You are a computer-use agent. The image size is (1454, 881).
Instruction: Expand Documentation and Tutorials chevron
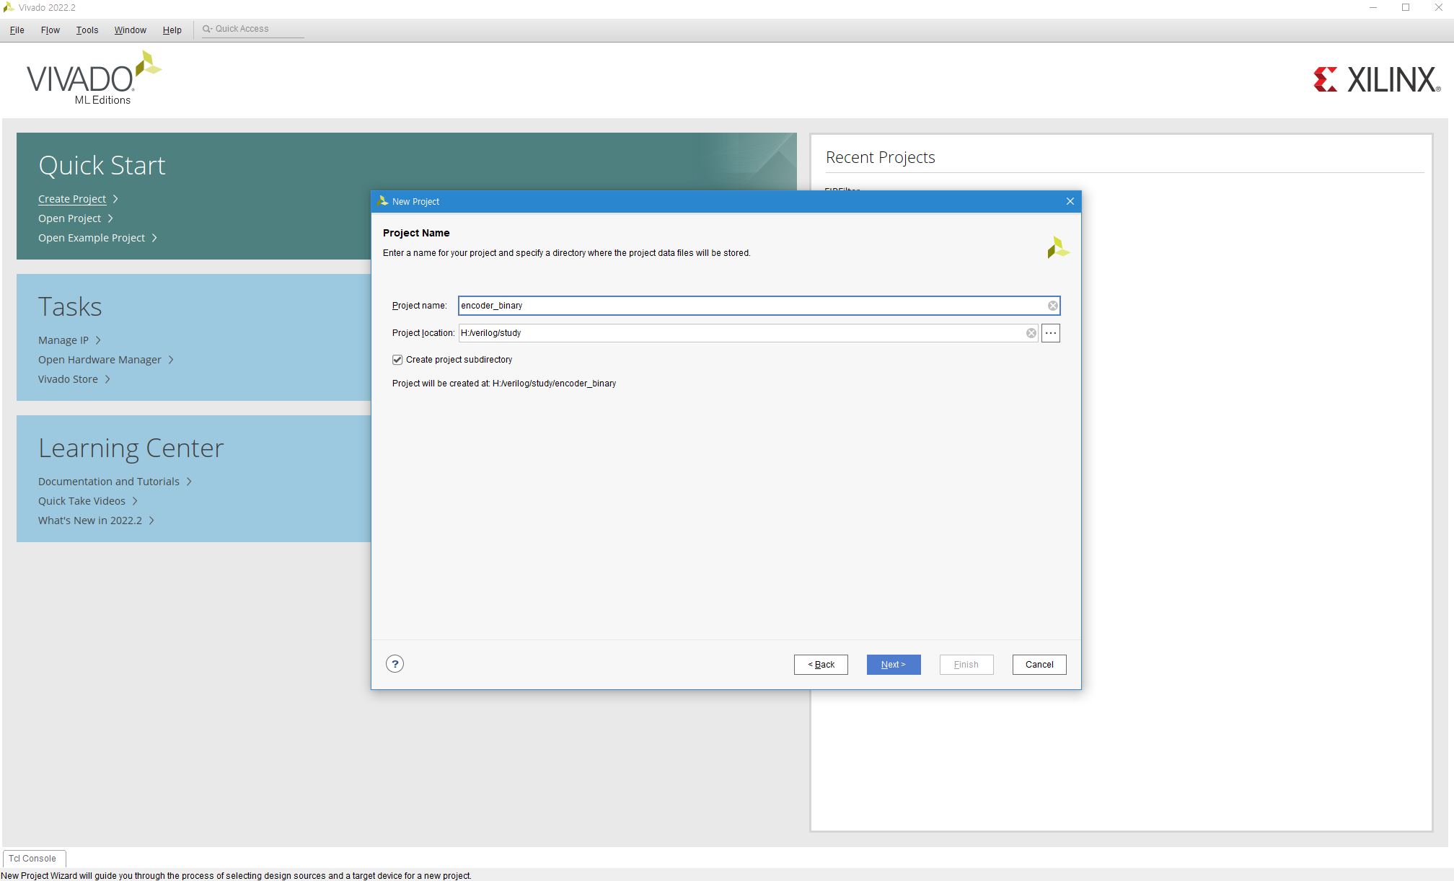coord(189,482)
